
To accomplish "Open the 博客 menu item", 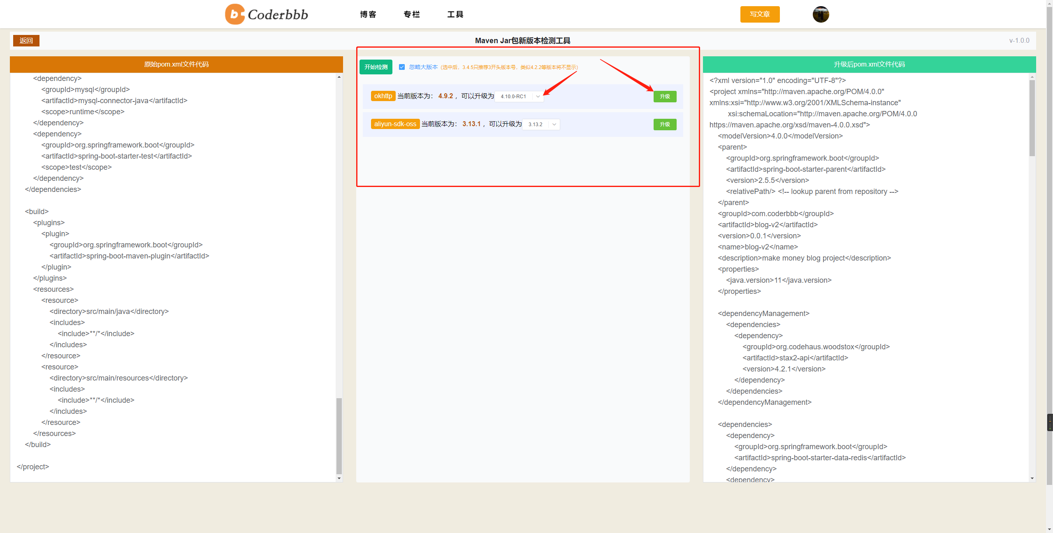I will [368, 14].
